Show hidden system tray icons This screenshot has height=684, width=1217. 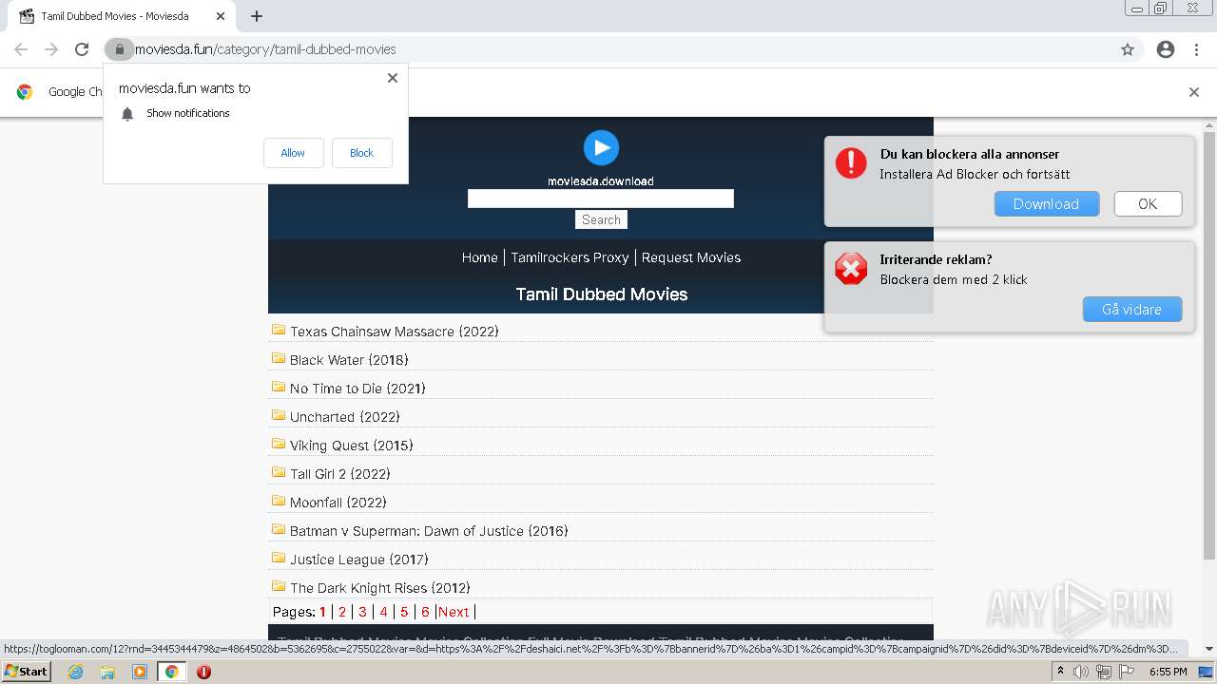point(1060,672)
